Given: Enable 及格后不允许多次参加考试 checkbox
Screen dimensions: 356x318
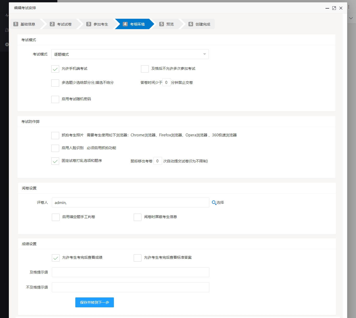Looking at the screenshot, I should 145,69.
